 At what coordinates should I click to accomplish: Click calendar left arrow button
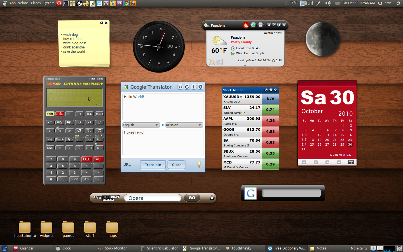327,162
